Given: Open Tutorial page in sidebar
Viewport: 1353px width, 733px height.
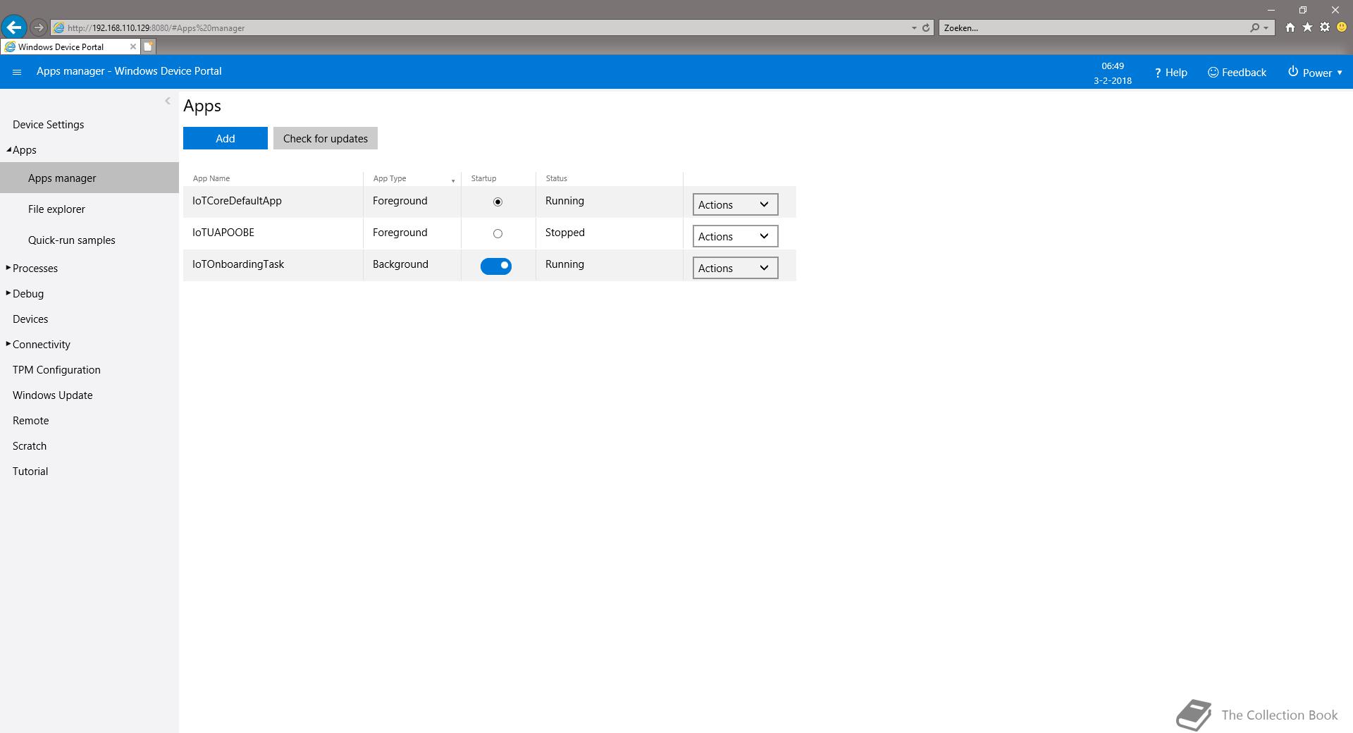Looking at the screenshot, I should click(x=30, y=472).
